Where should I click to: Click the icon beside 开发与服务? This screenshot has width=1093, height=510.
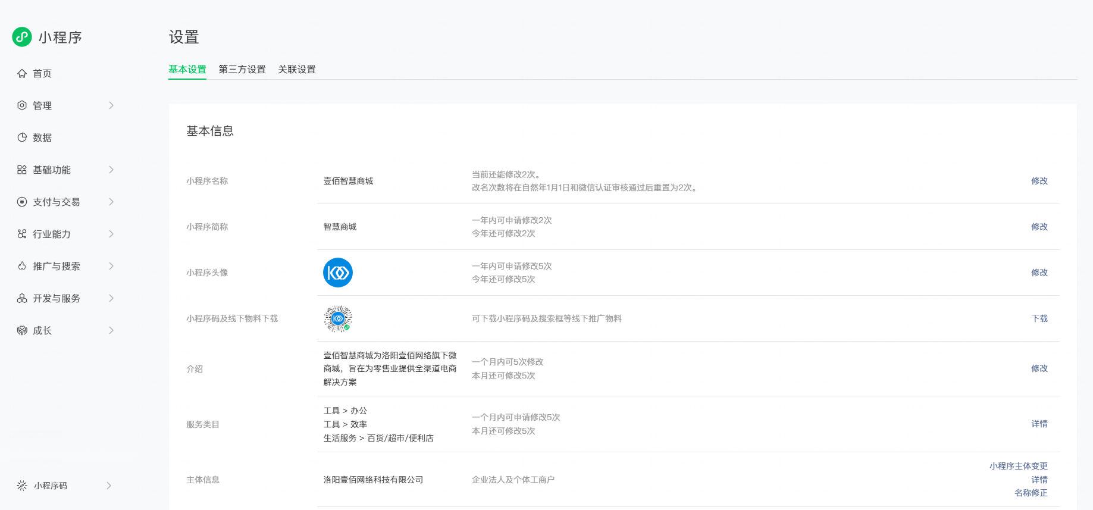[22, 298]
